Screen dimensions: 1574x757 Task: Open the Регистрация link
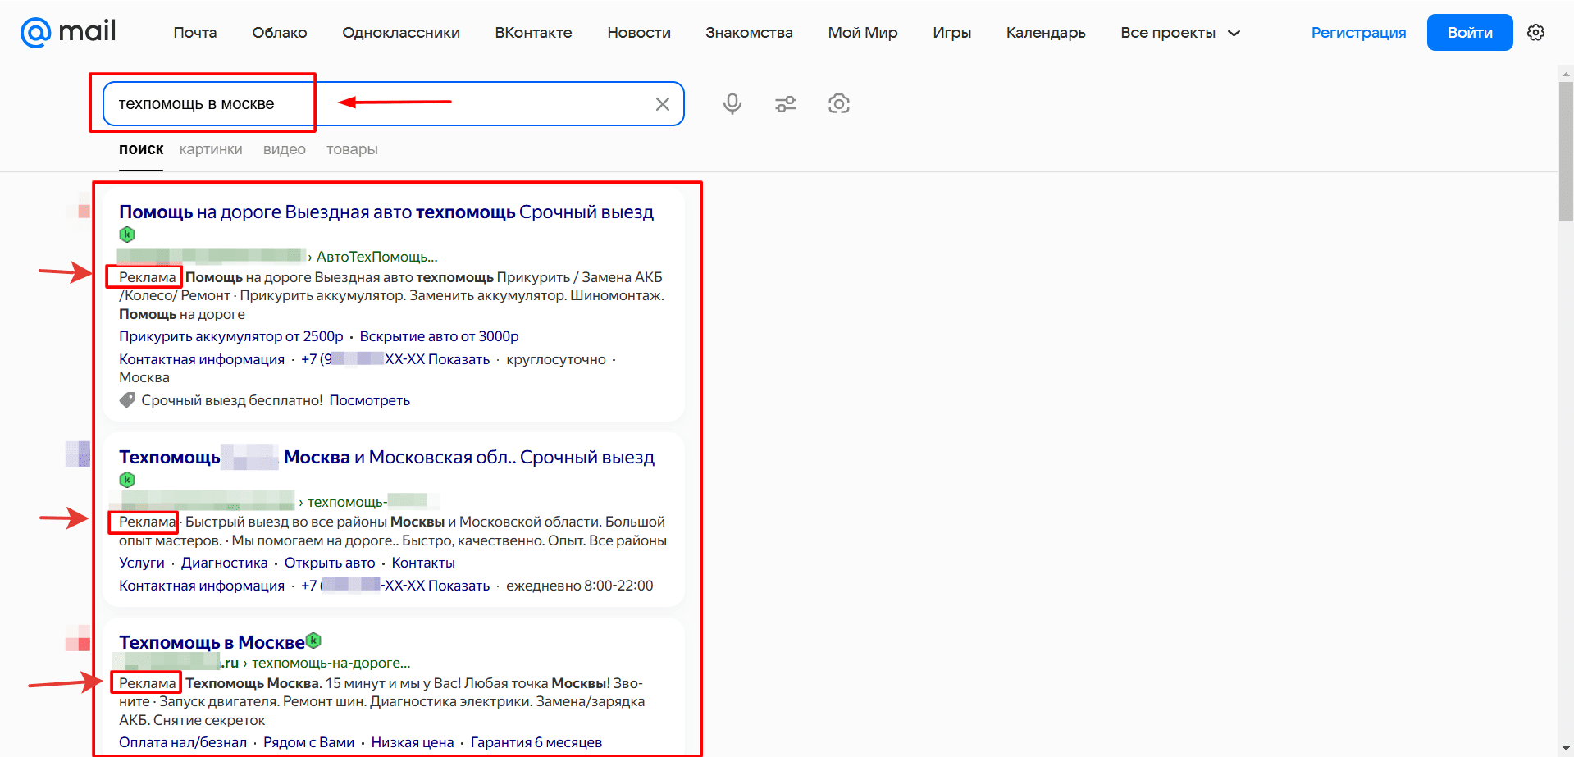(x=1358, y=33)
